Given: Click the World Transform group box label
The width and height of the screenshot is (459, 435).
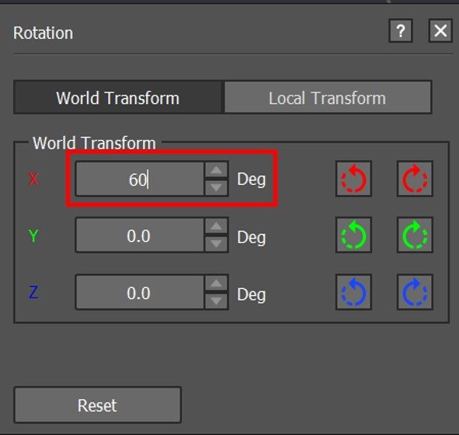Looking at the screenshot, I should [94, 143].
